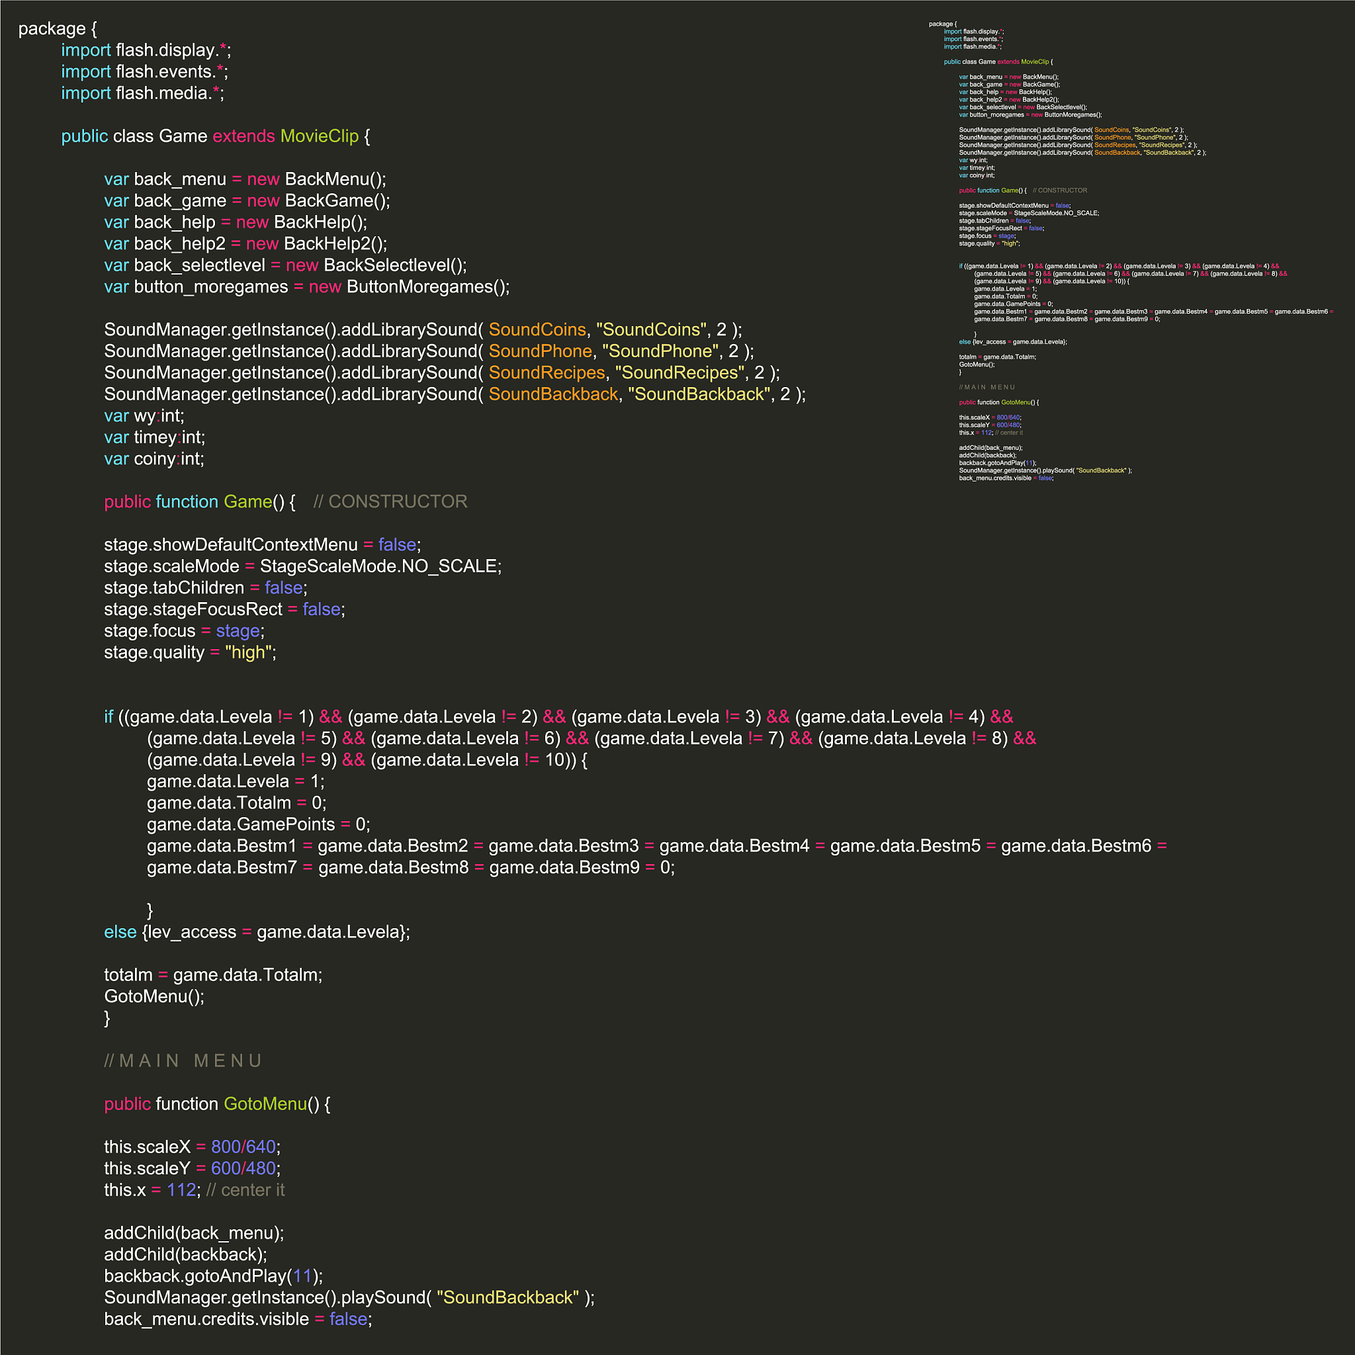Click the 'import flash.display.*' line

click(145, 50)
